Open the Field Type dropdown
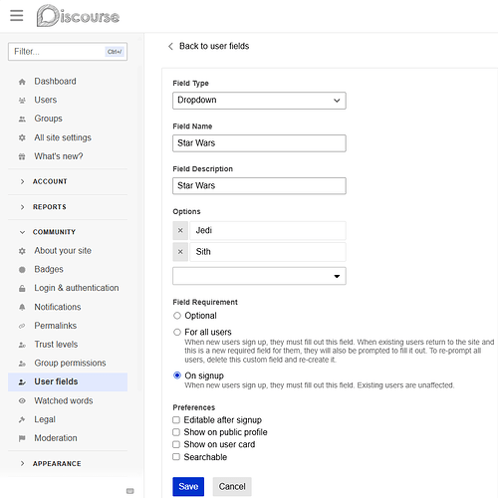The width and height of the screenshot is (498, 498). (x=259, y=101)
